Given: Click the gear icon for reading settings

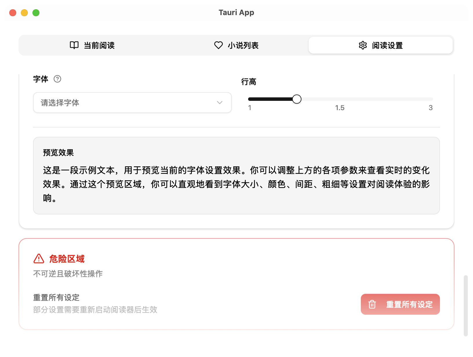Looking at the screenshot, I should [x=363, y=45].
